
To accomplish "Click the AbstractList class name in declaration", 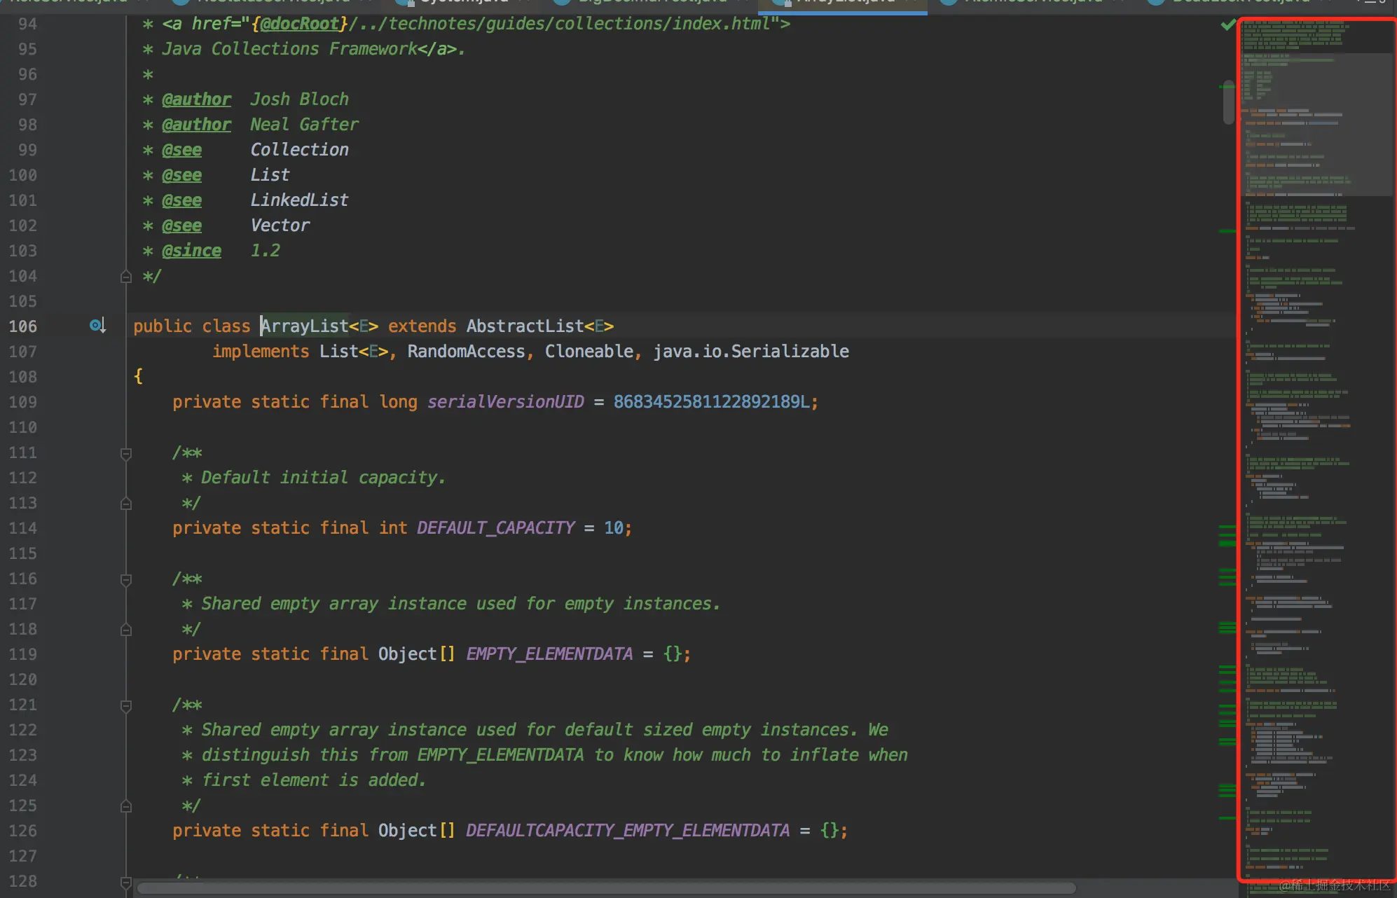I will tap(525, 326).
